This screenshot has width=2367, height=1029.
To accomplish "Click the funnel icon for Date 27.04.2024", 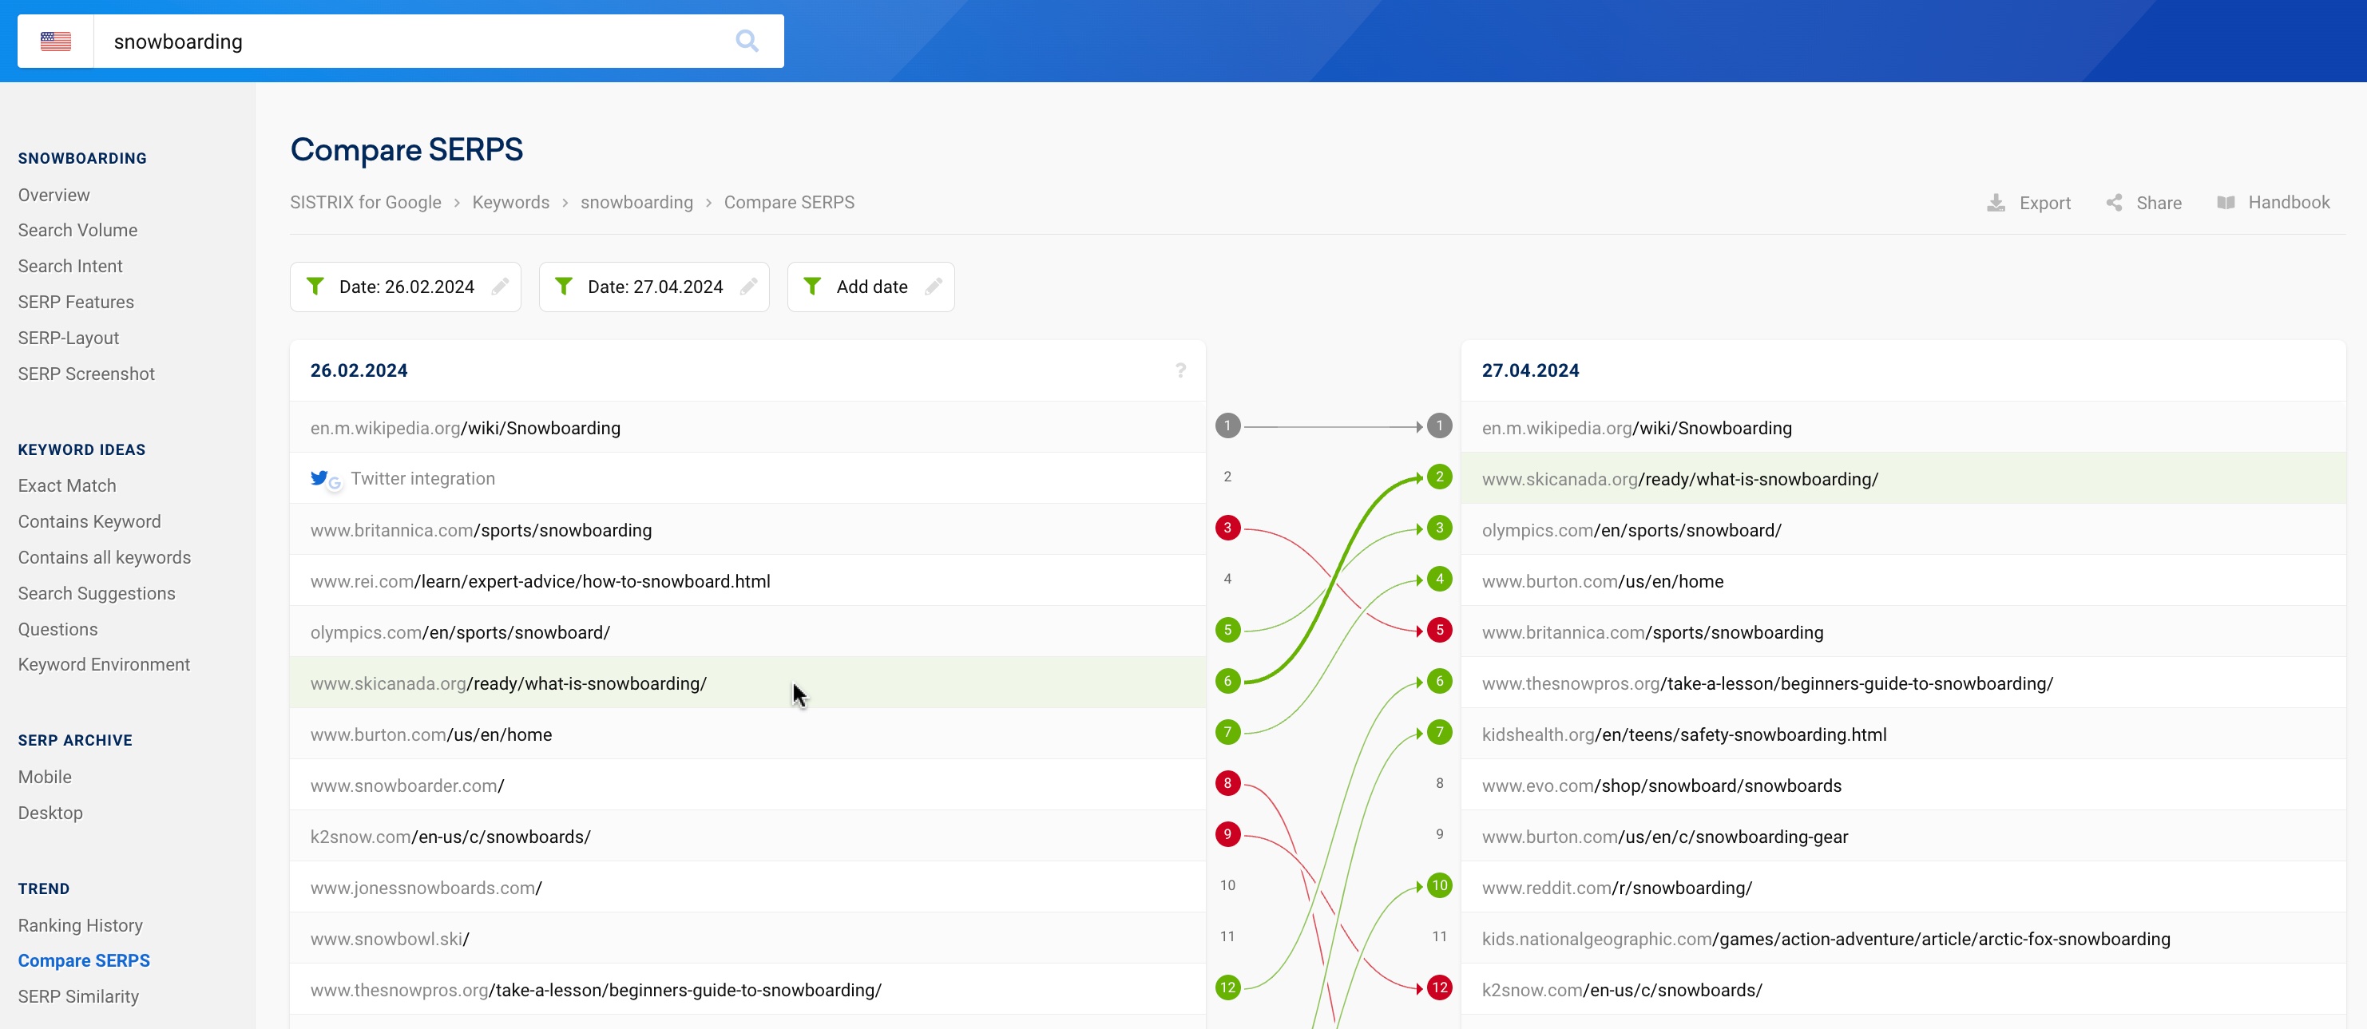I will click(x=564, y=287).
